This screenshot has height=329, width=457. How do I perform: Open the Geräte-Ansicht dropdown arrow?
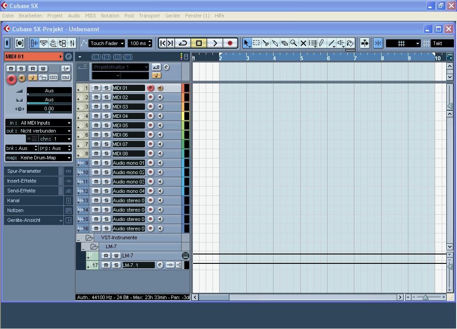pyautogui.click(x=61, y=221)
